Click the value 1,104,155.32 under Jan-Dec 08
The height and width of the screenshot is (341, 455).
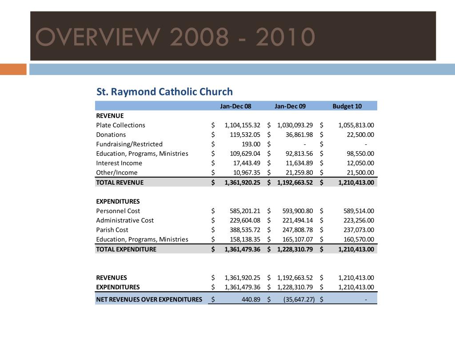242,125
